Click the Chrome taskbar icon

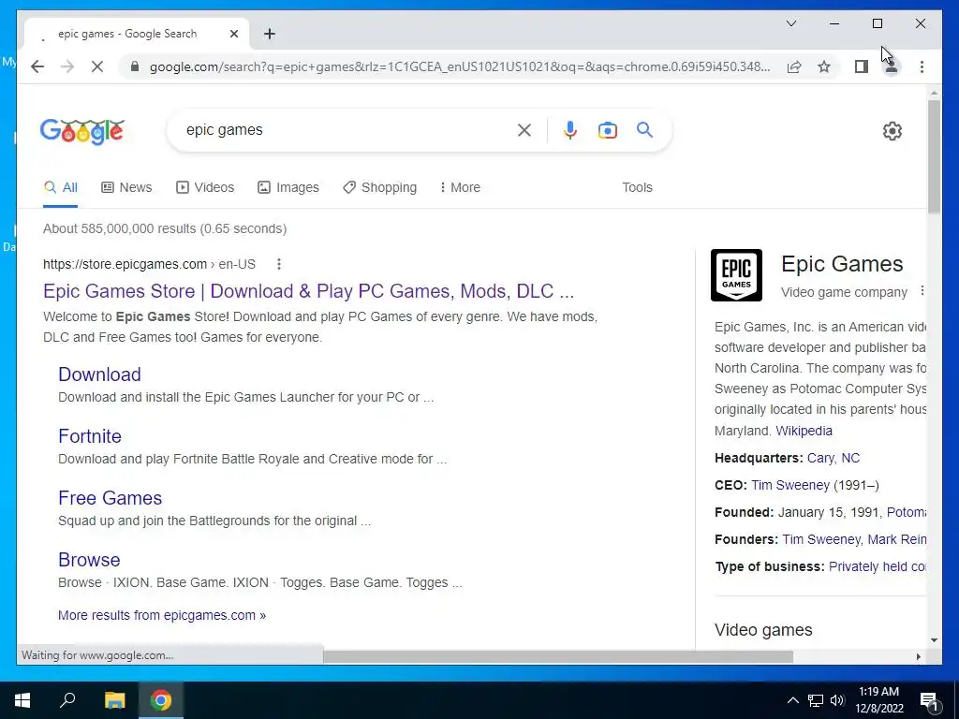[161, 700]
